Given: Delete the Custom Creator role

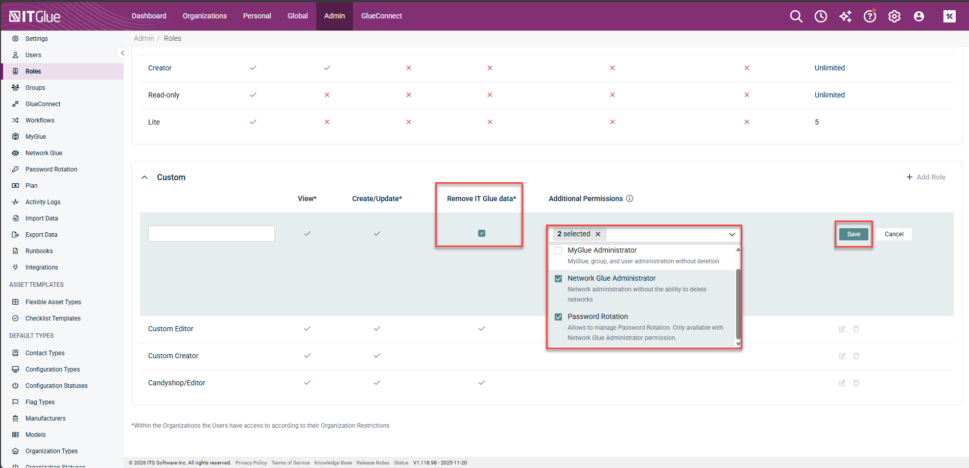Looking at the screenshot, I should click(x=856, y=356).
